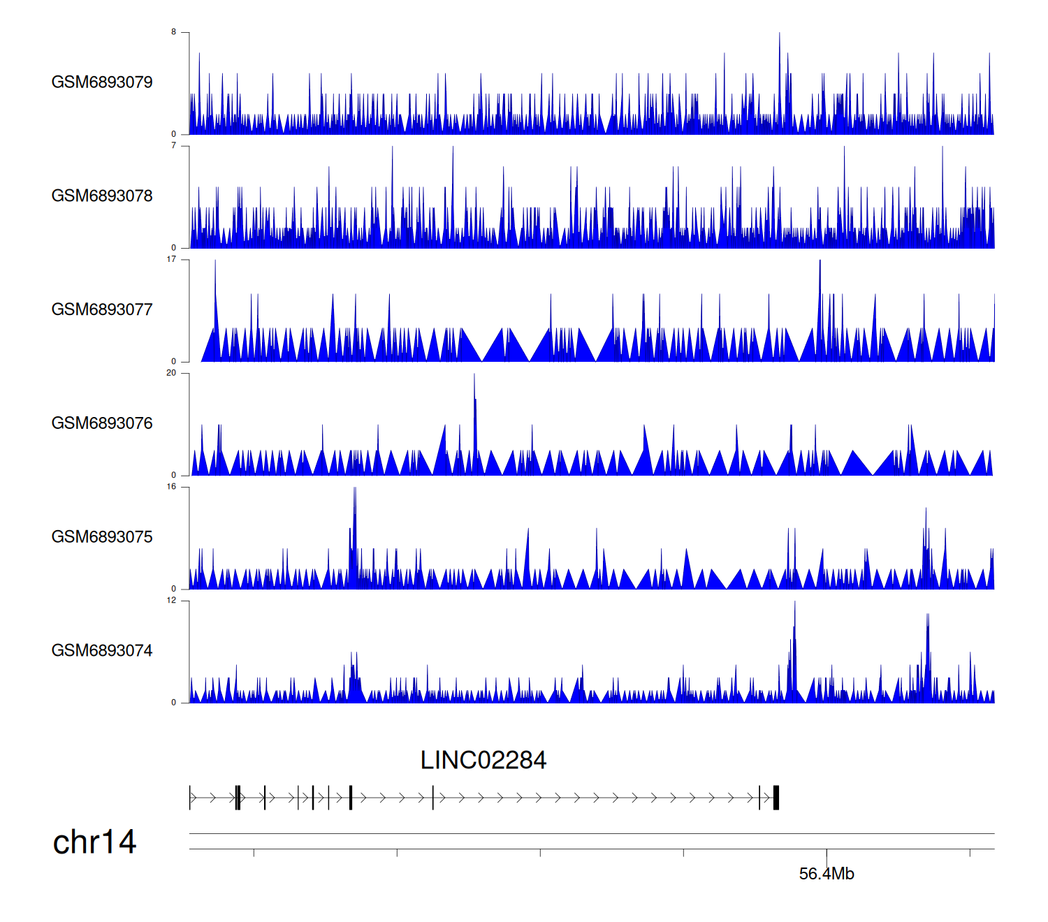This screenshot has width=1048, height=922.
Task: Select the GSM6893078 track label
Action: (102, 196)
